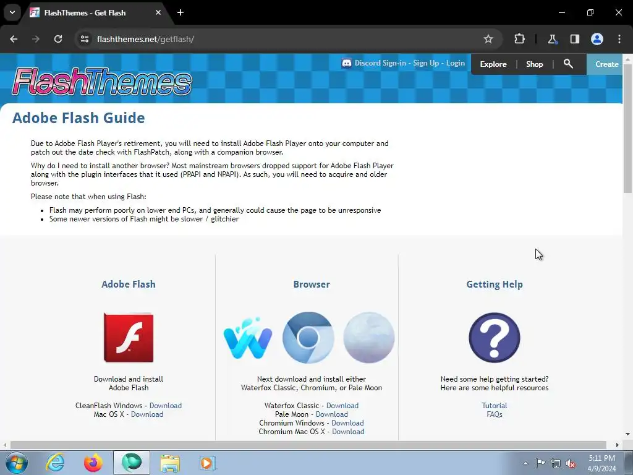
Task: Show hidden system tray icons
Action: point(525,463)
